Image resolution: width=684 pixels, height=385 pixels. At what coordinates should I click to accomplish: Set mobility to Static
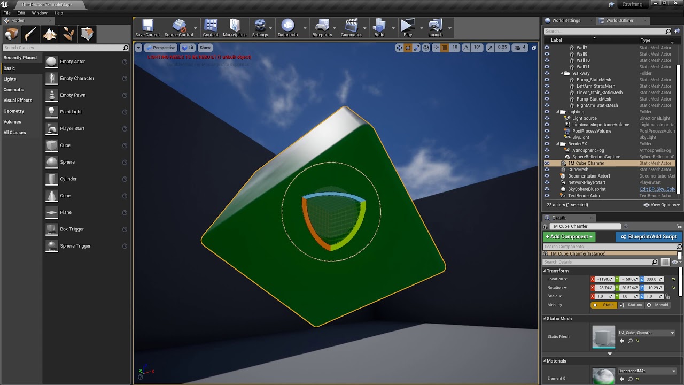pyautogui.click(x=604, y=305)
